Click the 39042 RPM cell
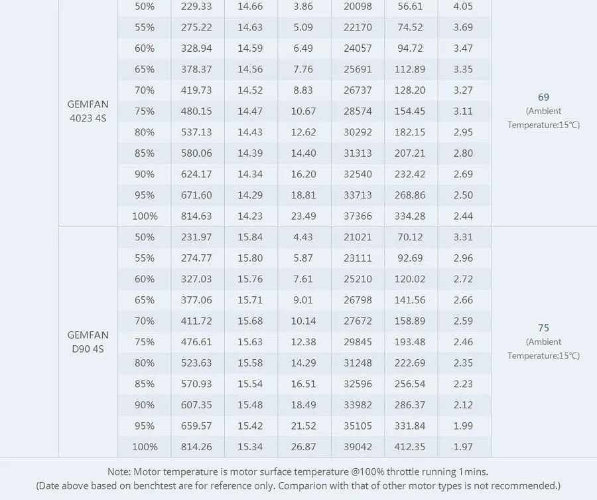This screenshot has width=597, height=500. pyautogui.click(x=358, y=447)
